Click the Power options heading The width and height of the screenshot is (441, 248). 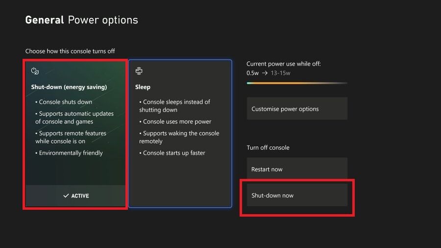point(103,20)
